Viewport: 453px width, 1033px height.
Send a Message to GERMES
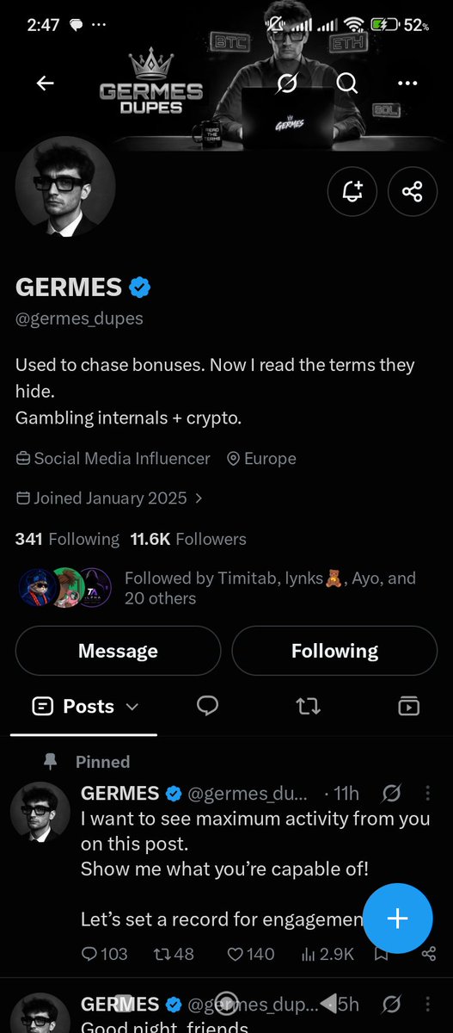click(x=118, y=651)
